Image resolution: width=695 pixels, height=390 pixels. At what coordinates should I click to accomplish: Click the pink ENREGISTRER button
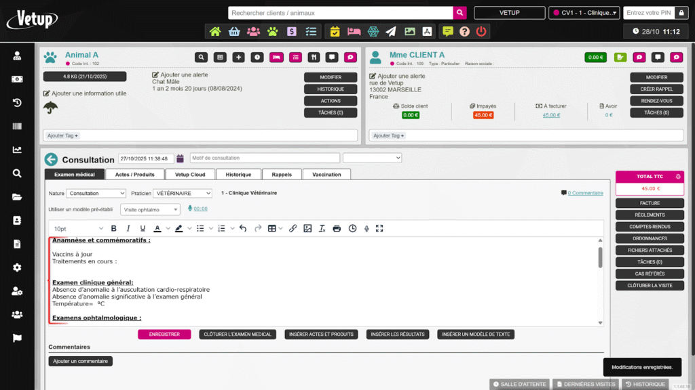point(164,334)
